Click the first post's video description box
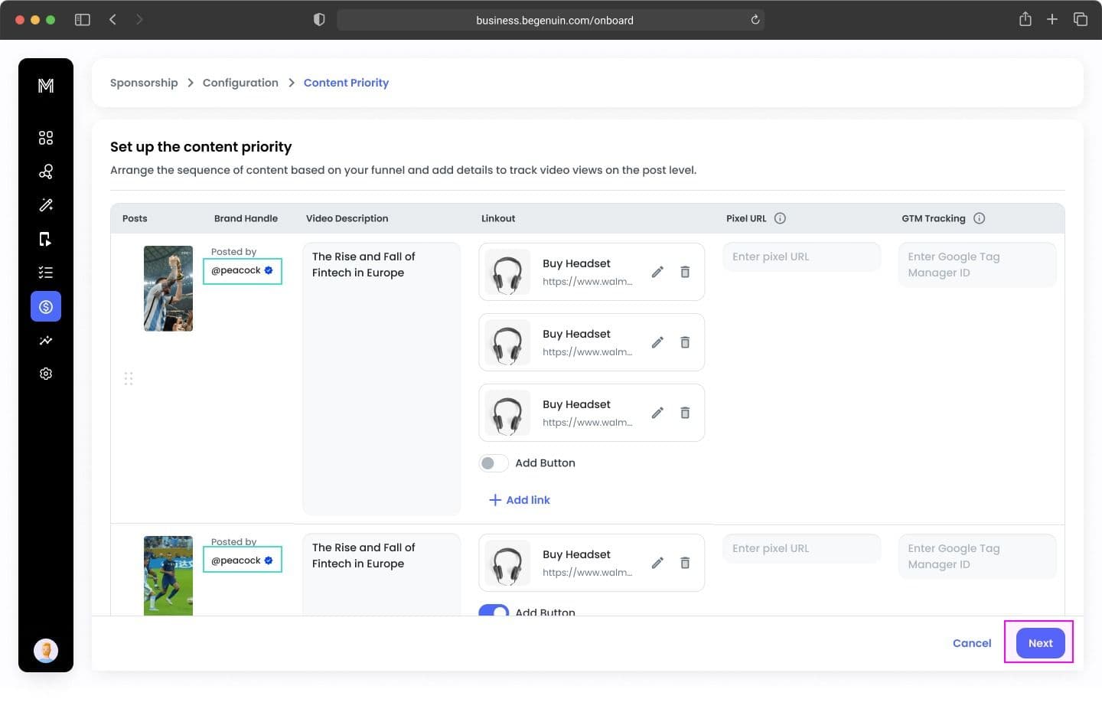This screenshot has height=709, width=1102. pos(382,379)
